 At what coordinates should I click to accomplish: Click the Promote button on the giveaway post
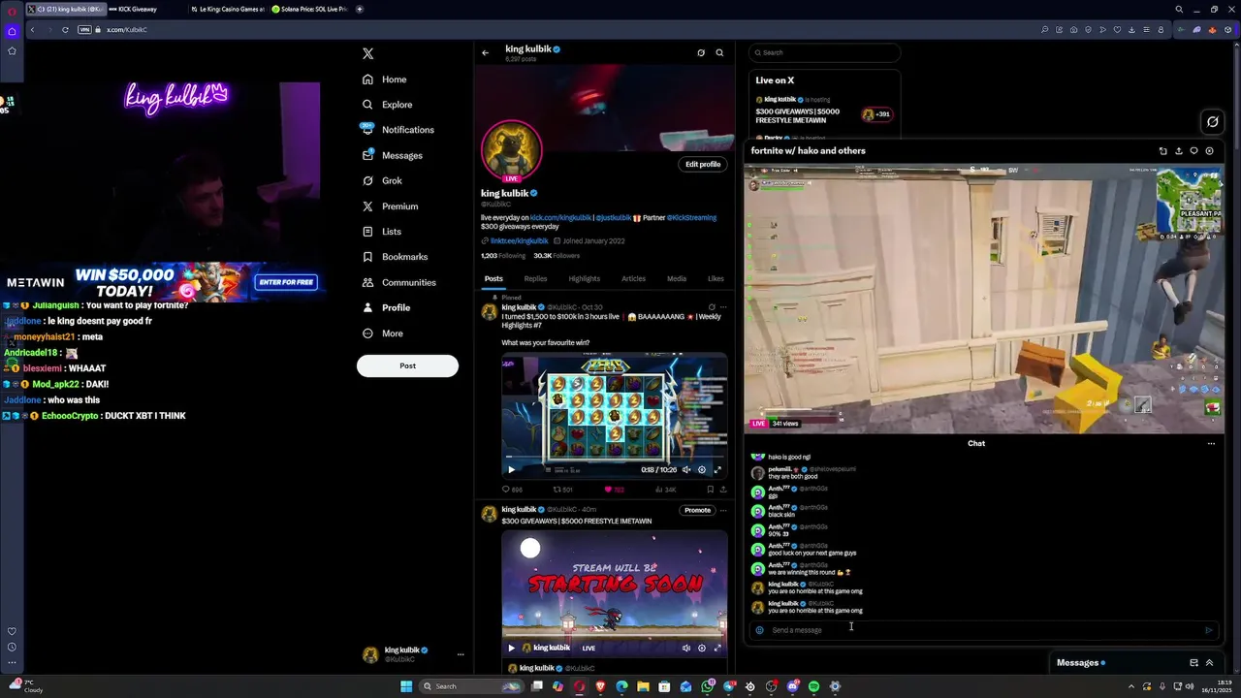point(697,510)
